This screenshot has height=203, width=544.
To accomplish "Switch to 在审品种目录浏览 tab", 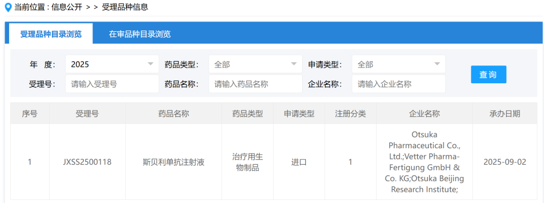I will click(140, 34).
